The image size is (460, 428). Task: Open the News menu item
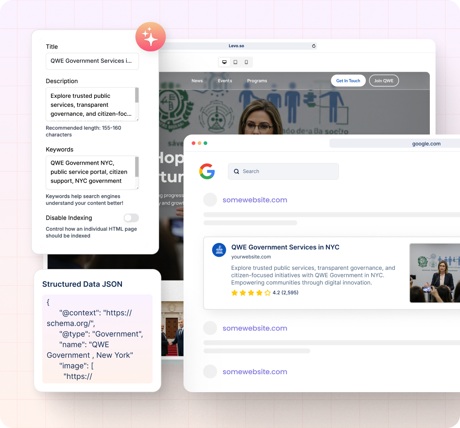click(x=197, y=81)
